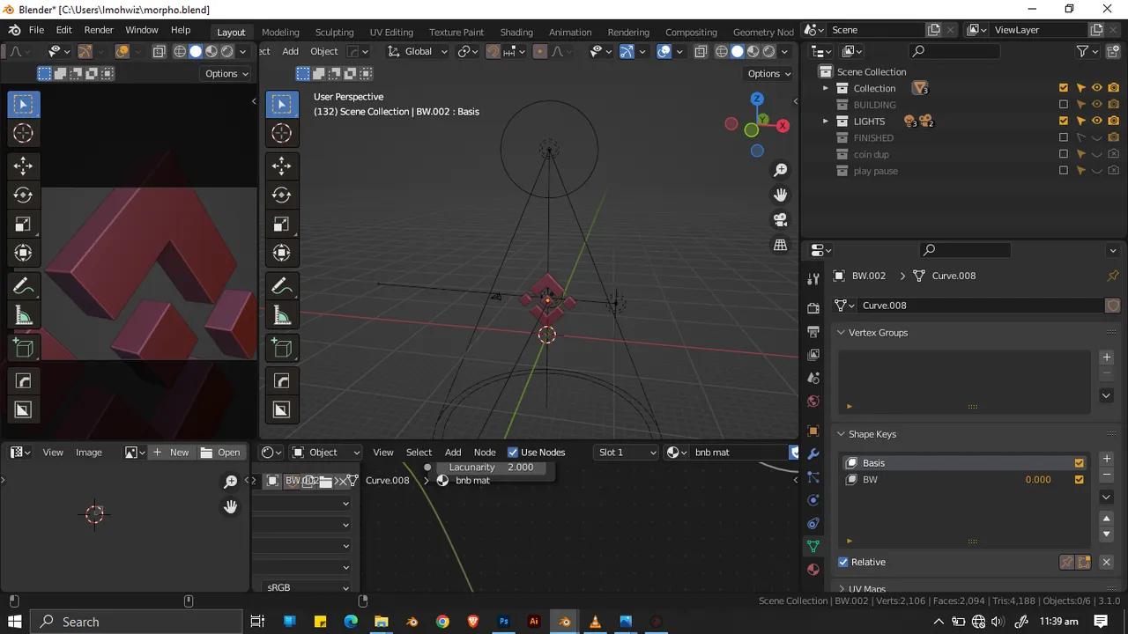Click the BW shape key value 0.000
This screenshot has height=634, width=1128.
(1038, 480)
